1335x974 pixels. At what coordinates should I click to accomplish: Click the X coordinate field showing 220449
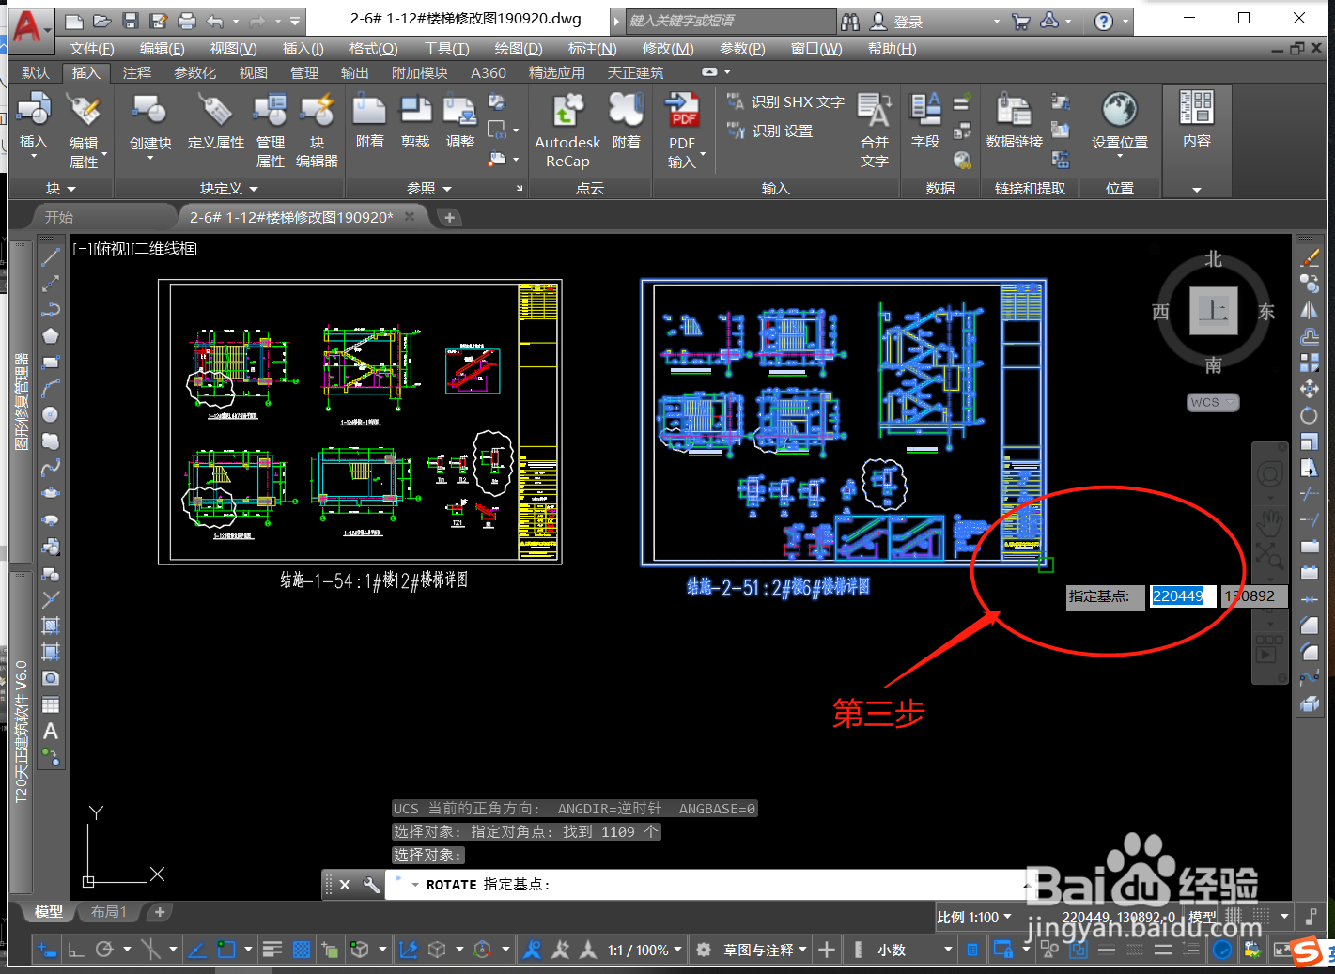(1181, 596)
